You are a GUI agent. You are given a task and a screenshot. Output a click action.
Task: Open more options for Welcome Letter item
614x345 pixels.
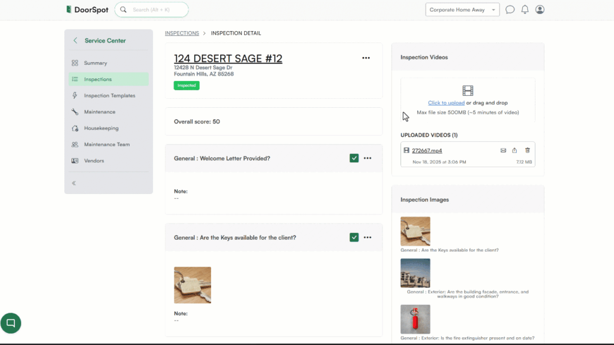click(x=368, y=158)
